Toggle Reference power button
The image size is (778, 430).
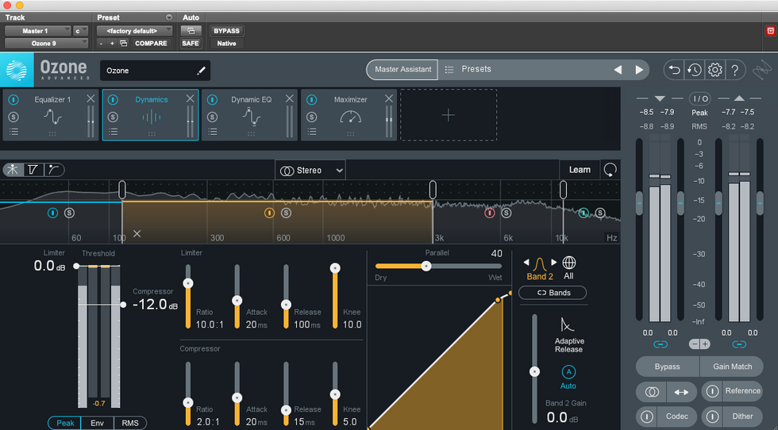tap(713, 391)
